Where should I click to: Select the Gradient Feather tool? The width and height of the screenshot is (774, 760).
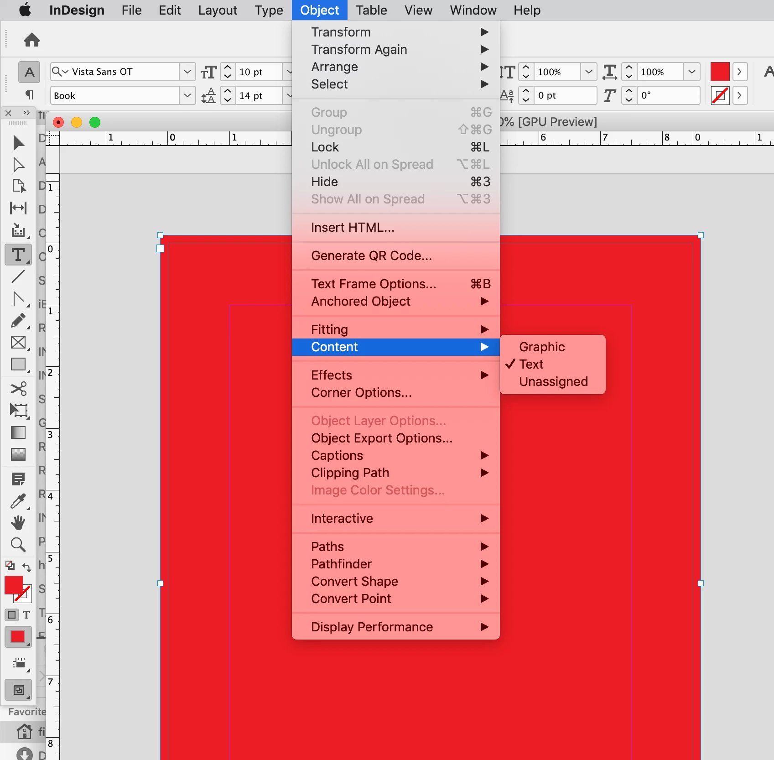18,454
